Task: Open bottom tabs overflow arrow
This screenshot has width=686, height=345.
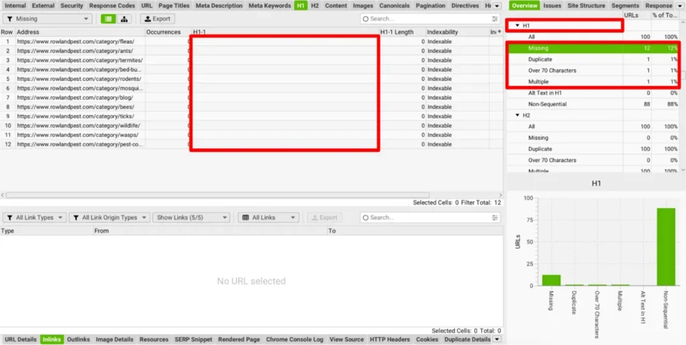Action: (x=496, y=340)
